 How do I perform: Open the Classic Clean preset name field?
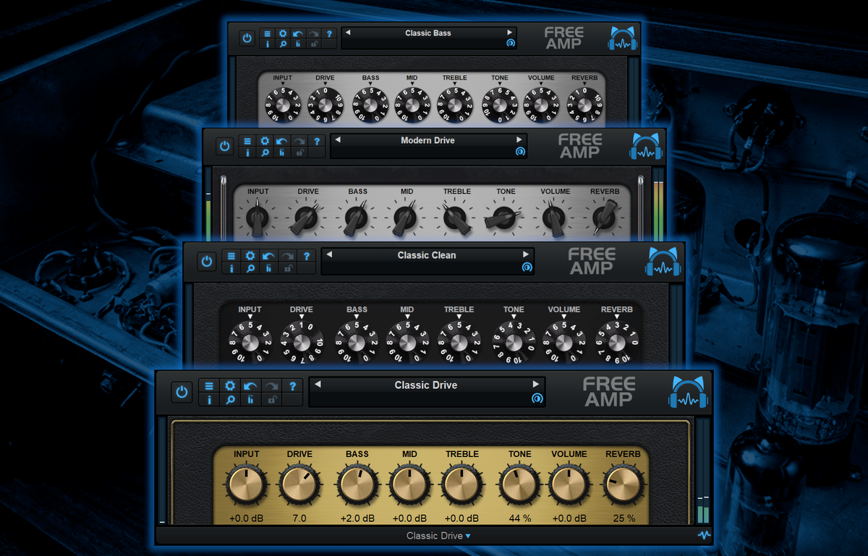coord(427,255)
